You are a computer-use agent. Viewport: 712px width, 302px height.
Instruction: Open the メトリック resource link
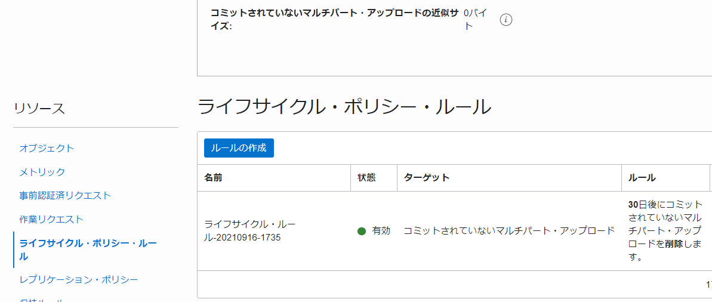pos(42,172)
